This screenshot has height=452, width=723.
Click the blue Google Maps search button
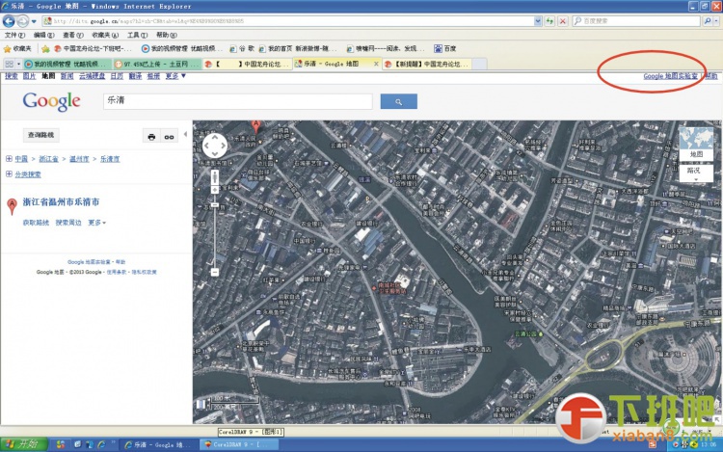(397, 101)
